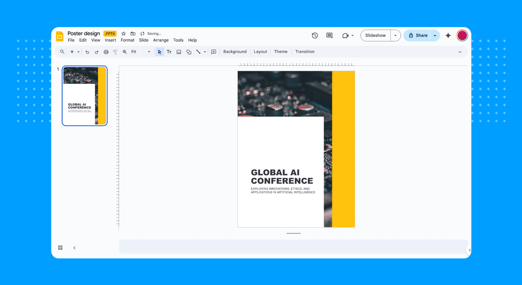Insert an image from toolbar
This screenshot has width=522, height=285.
tap(179, 52)
